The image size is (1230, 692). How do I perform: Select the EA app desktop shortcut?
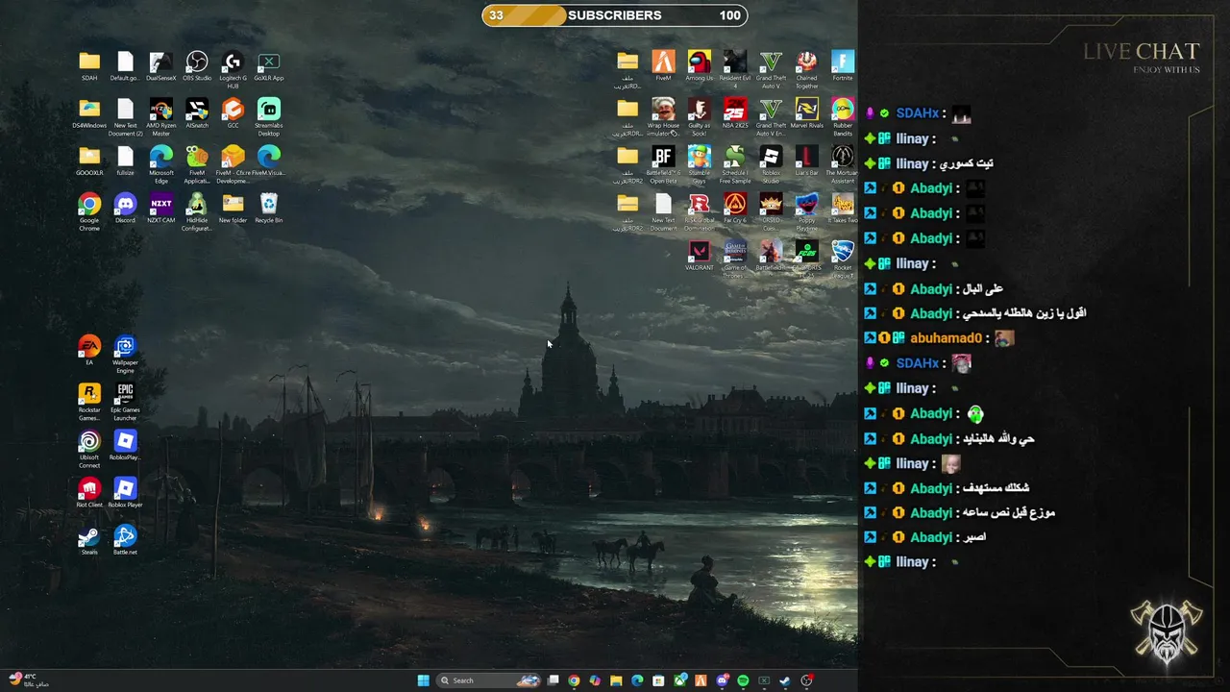[x=89, y=350]
